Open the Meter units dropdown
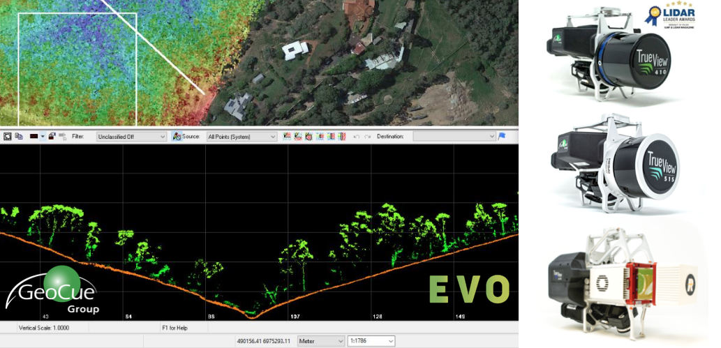The width and height of the screenshot is (721, 348). point(321,341)
